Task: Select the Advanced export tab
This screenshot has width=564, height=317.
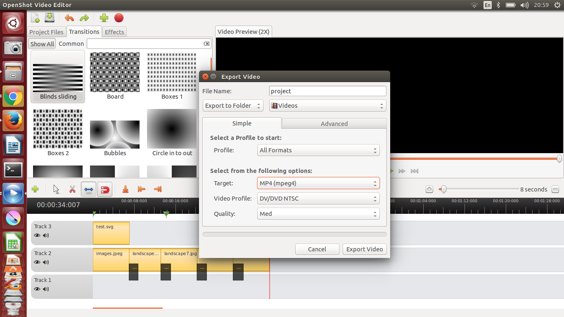Action: click(x=334, y=124)
